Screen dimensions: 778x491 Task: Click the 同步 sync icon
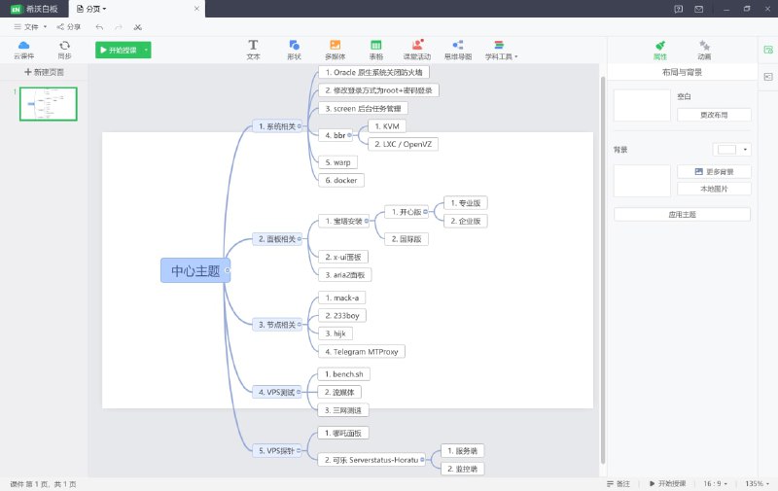pyautogui.click(x=64, y=49)
